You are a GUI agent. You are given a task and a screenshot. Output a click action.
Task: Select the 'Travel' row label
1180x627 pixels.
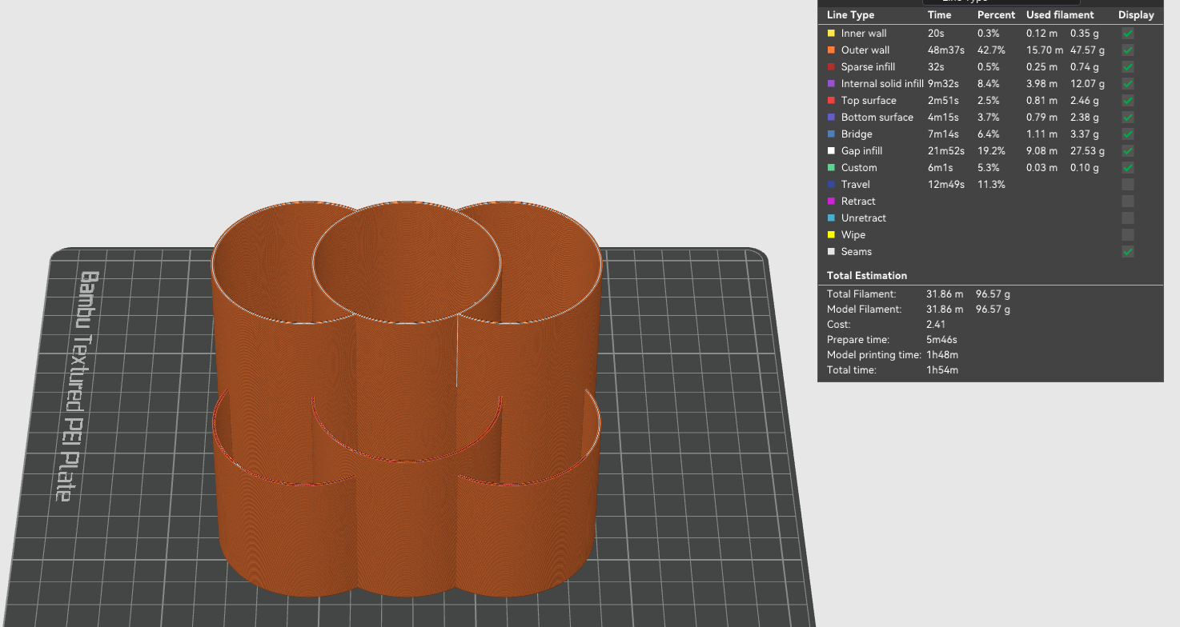click(x=855, y=185)
